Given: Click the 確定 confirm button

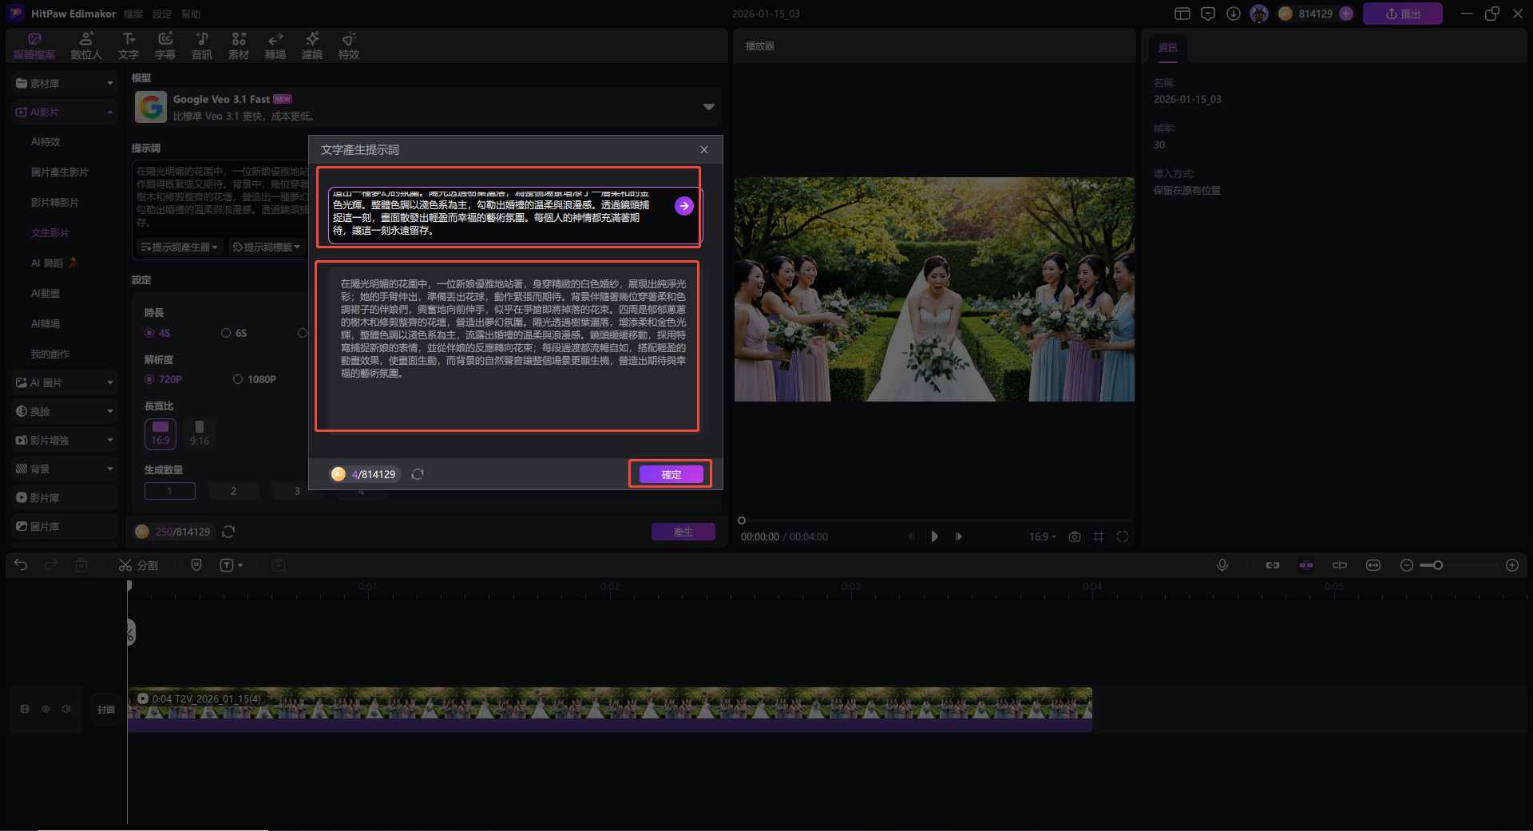Looking at the screenshot, I should (671, 474).
